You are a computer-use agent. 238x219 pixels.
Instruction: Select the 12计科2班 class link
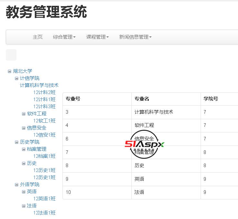[44, 92]
